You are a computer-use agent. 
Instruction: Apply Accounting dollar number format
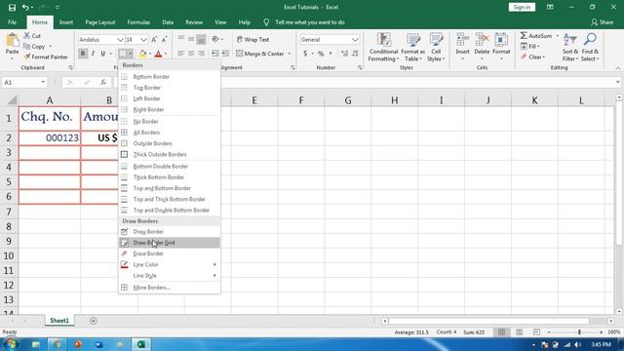(x=305, y=54)
